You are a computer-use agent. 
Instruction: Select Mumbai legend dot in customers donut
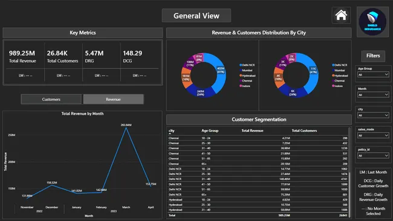[x=333, y=70]
